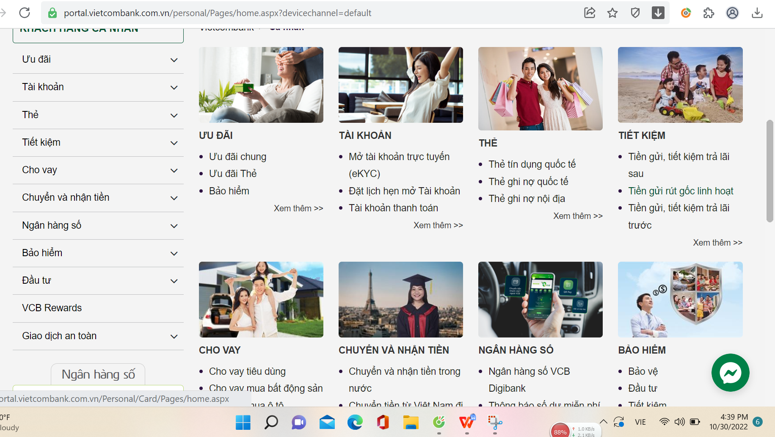
Task: Open Thẻ ghi nợ nội địa link
Action: [x=527, y=199]
